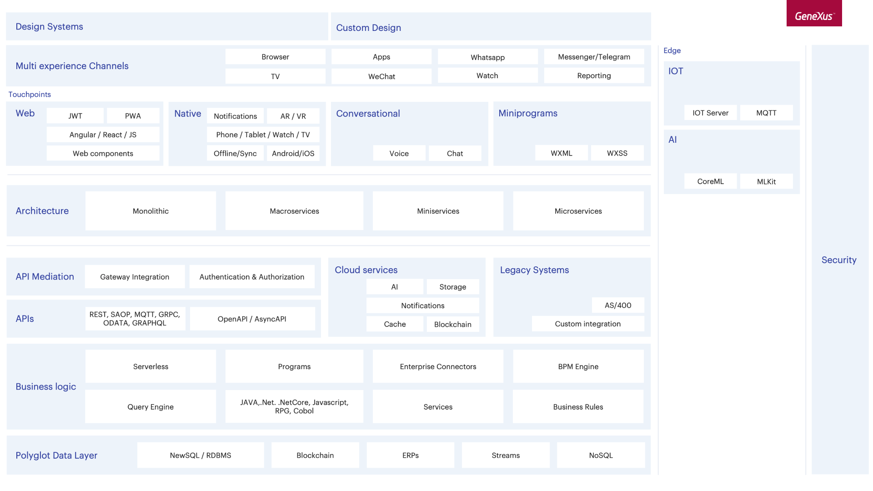Image resolution: width=873 pixels, height=491 pixels.
Task: Select the Security vertical panel
Action: point(839,260)
